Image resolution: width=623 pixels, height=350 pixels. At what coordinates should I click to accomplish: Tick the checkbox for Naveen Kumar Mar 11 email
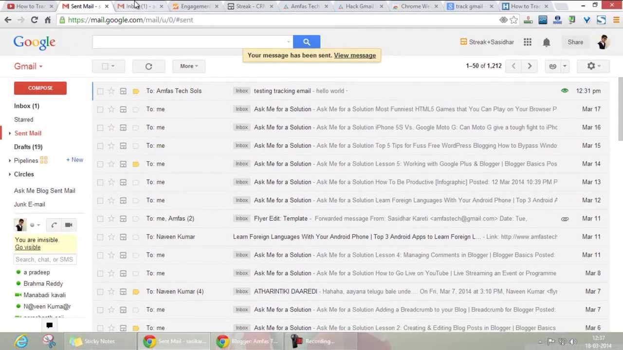100,237
